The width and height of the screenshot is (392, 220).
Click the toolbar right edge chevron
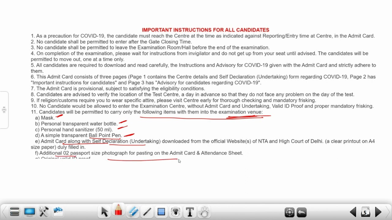click(x=388, y=212)
